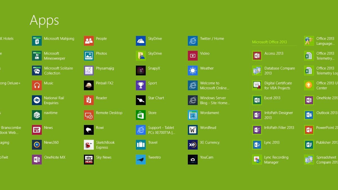
Task: Launch Lync Recording Manager icon
Action: click(x=257, y=160)
